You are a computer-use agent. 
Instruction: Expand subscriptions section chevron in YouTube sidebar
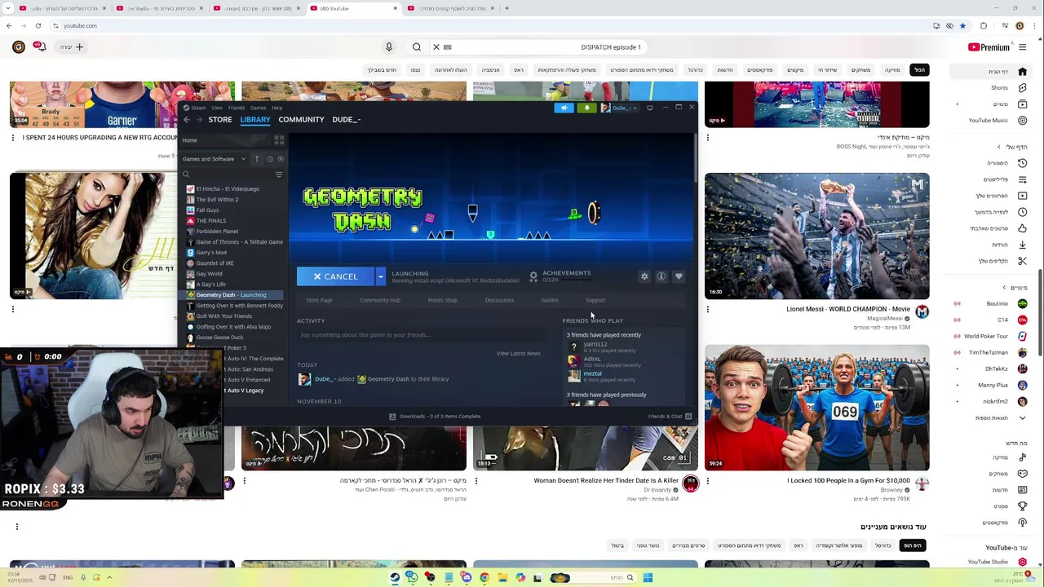(1004, 288)
